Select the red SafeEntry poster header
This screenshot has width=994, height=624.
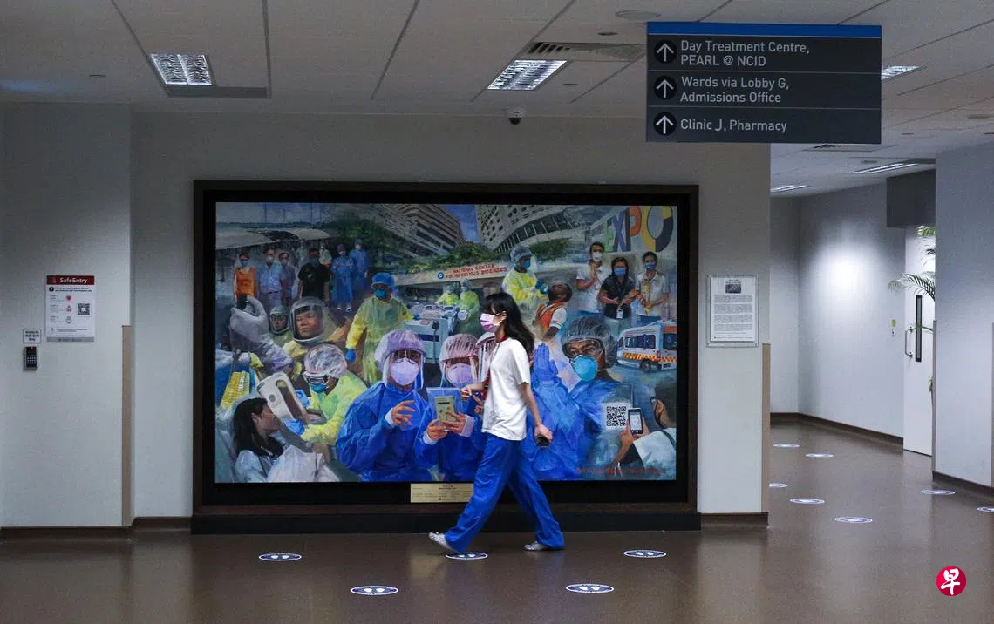click(70, 281)
